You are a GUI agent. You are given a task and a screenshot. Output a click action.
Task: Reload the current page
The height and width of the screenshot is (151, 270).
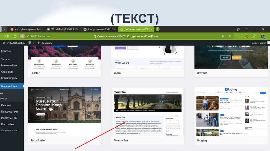[x=15, y=36]
